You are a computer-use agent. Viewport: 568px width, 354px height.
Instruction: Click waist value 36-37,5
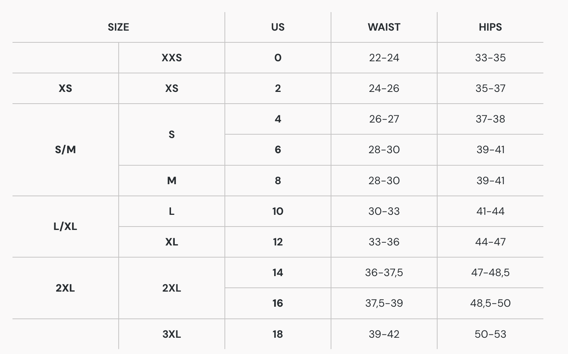[x=384, y=273]
